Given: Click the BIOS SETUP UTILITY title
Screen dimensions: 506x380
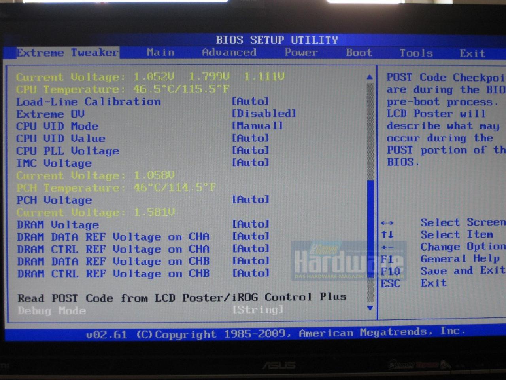Looking at the screenshot, I should (277, 40).
